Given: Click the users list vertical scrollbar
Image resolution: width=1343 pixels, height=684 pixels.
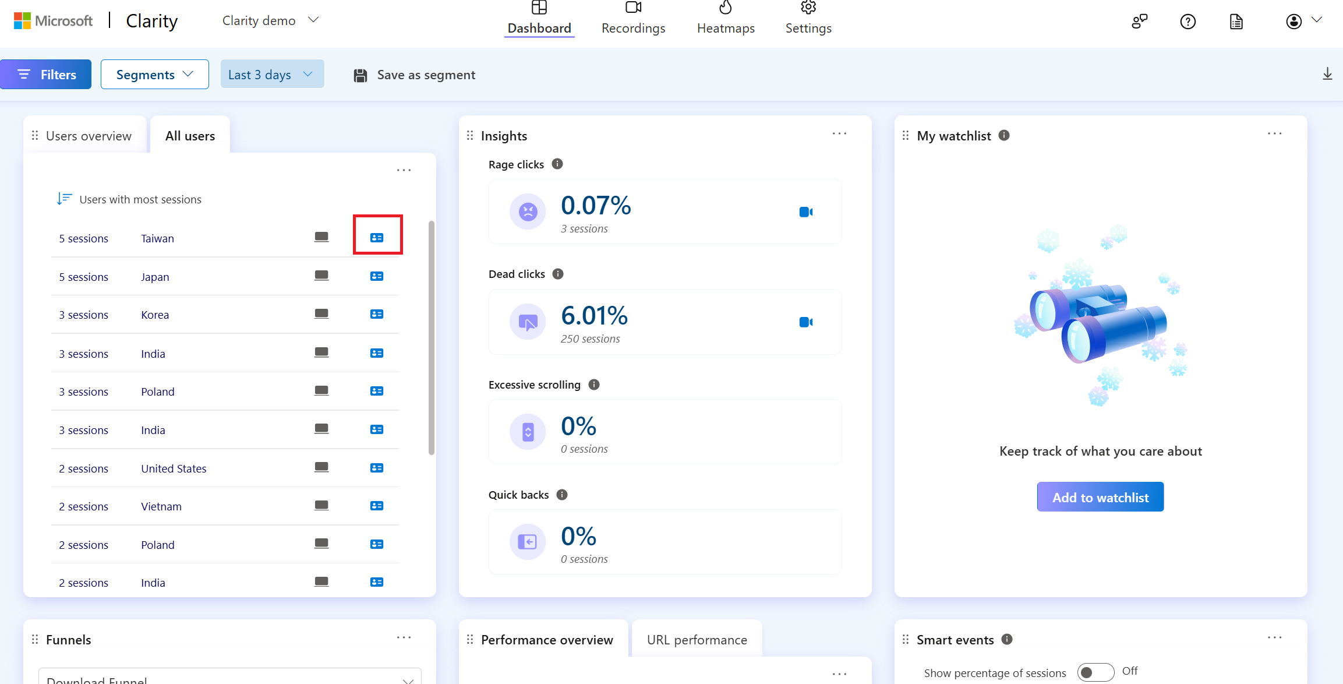Looking at the screenshot, I should coord(432,338).
